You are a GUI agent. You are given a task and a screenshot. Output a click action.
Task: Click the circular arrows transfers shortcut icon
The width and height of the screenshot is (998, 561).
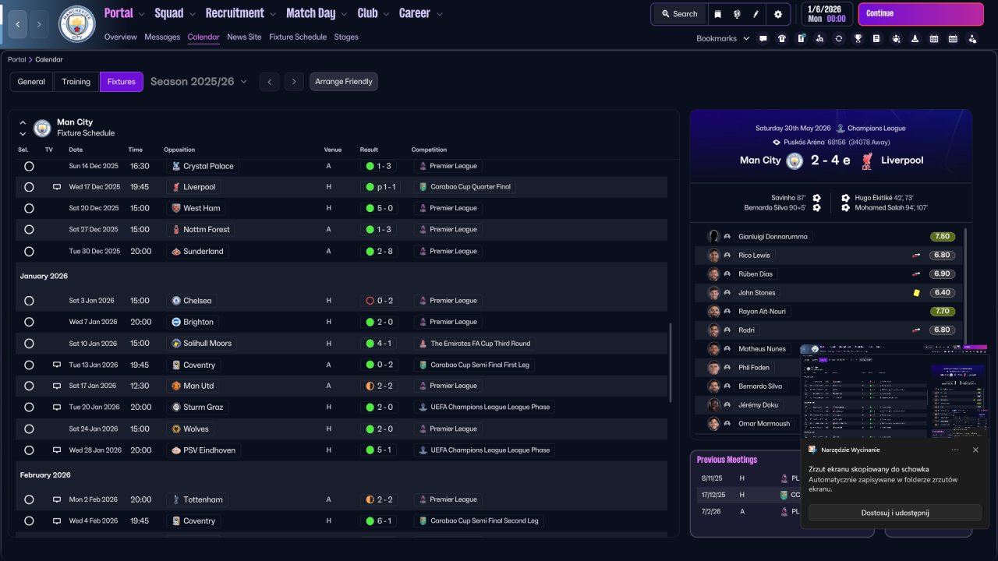click(x=839, y=38)
